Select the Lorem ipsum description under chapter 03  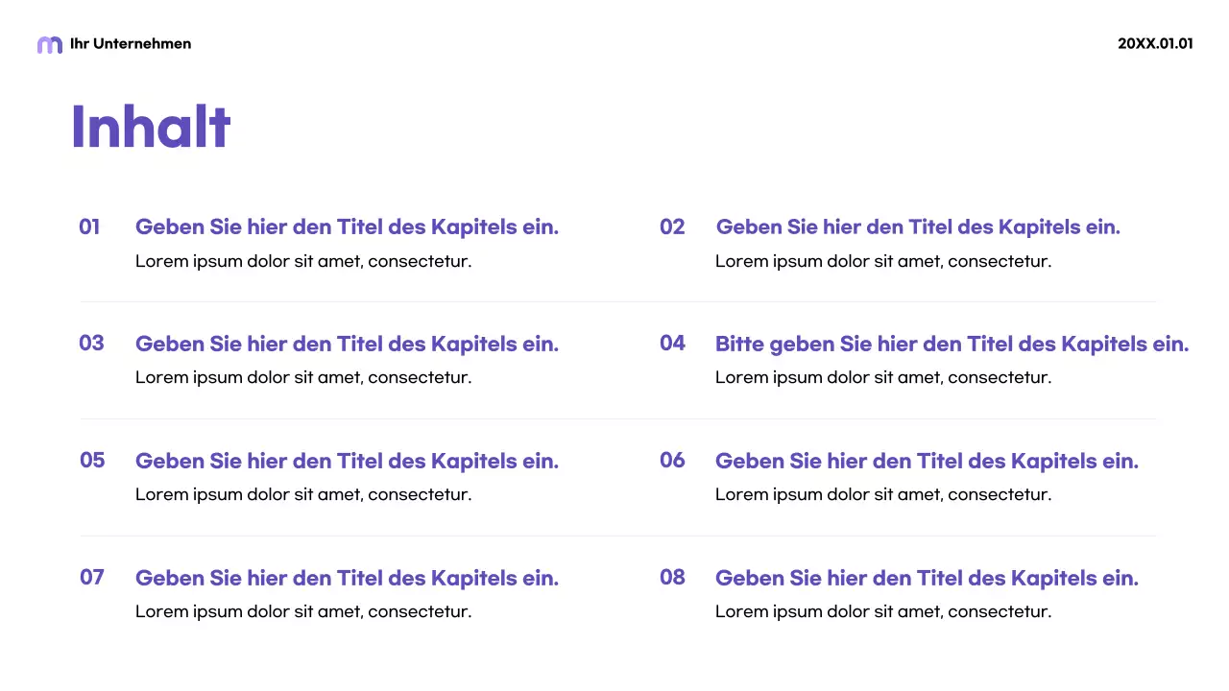303,377
